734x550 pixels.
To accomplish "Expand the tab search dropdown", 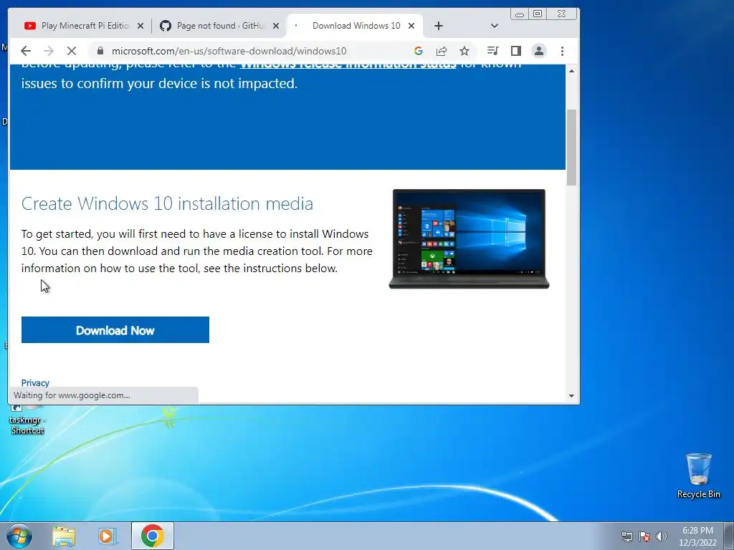I will pyautogui.click(x=495, y=26).
